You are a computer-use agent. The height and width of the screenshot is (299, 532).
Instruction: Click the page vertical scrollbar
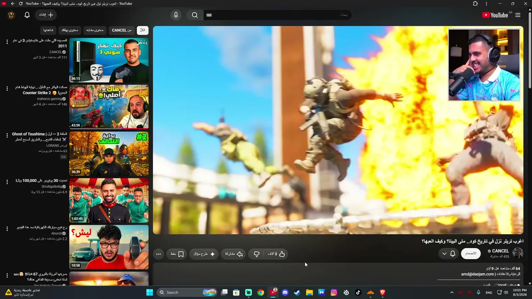tap(530, 50)
